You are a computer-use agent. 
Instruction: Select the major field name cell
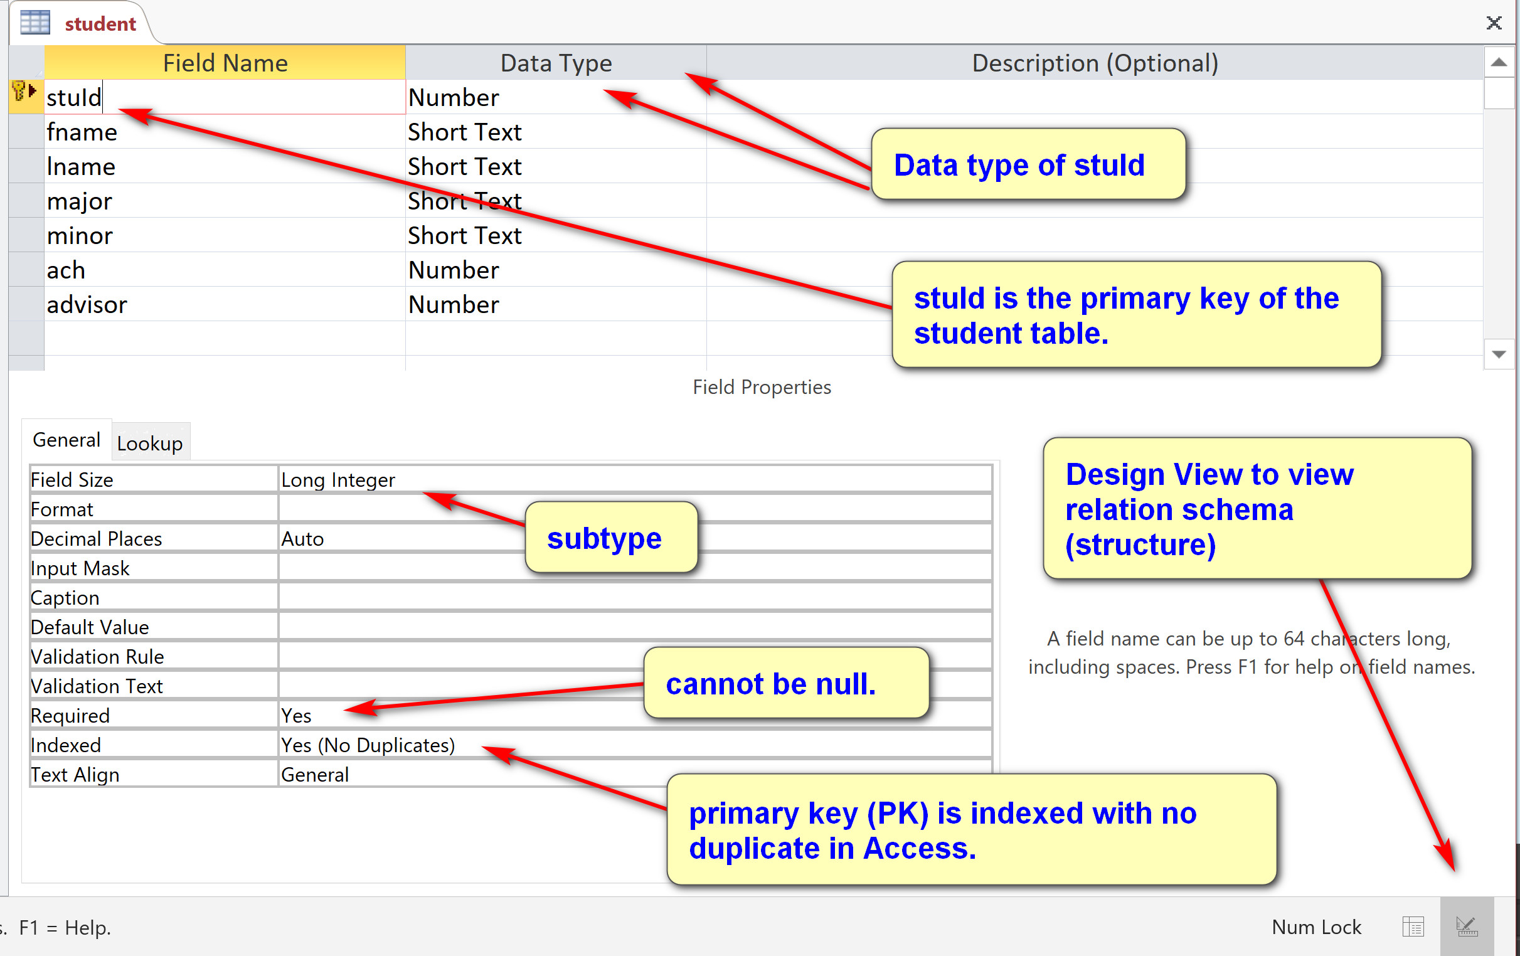click(x=225, y=201)
